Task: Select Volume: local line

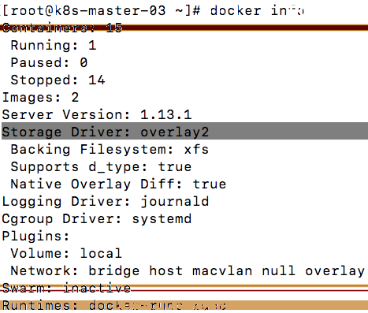Action: 66,254
